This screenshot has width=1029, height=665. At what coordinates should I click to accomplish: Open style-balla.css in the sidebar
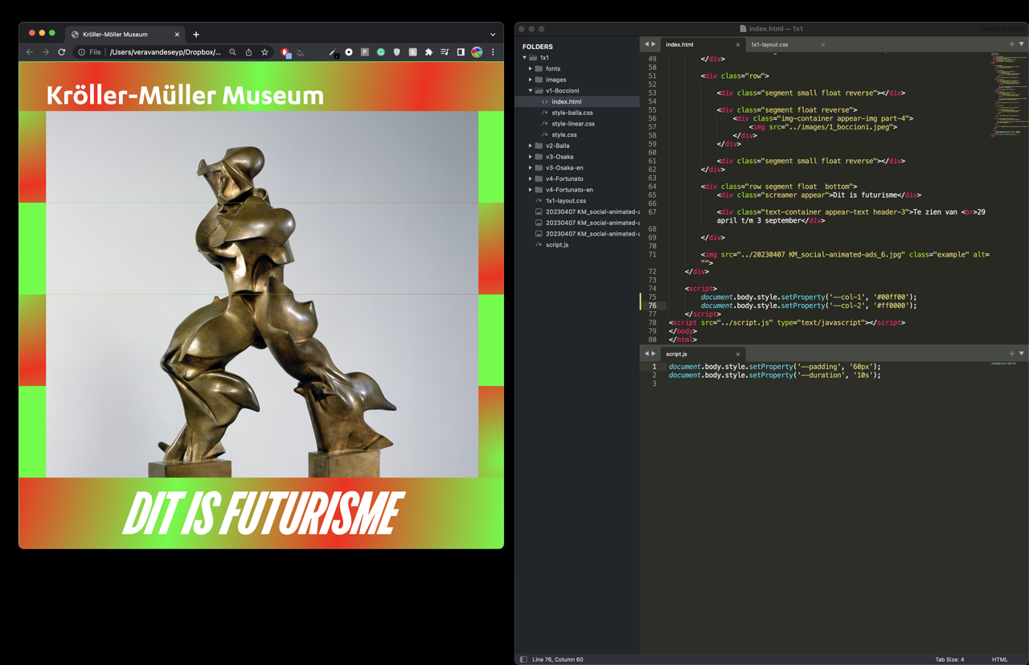[572, 113]
